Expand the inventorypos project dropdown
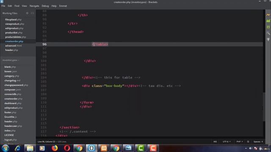 point(11,60)
